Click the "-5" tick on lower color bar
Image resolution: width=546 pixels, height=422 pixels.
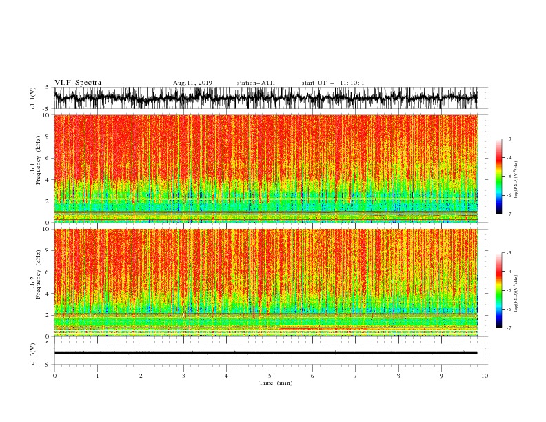(x=508, y=290)
